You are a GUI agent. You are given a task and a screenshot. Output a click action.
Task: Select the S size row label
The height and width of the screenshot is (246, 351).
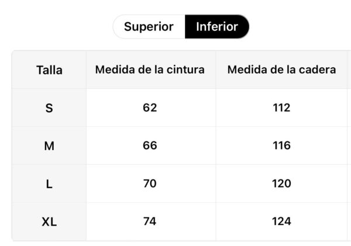[49, 108]
